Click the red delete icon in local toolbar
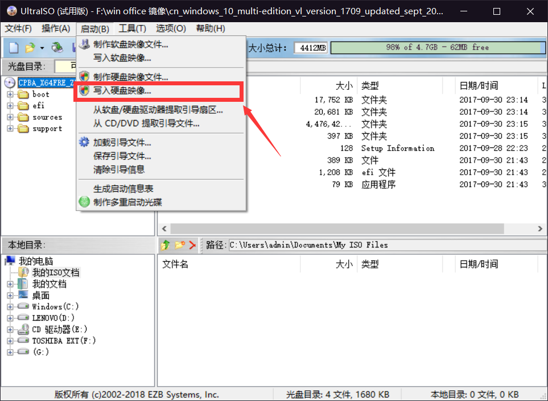This screenshot has height=401, width=548. click(x=192, y=245)
